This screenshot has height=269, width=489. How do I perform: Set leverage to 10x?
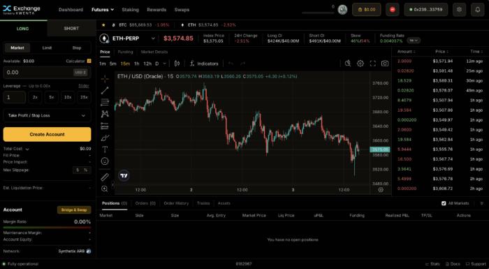coord(68,97)
